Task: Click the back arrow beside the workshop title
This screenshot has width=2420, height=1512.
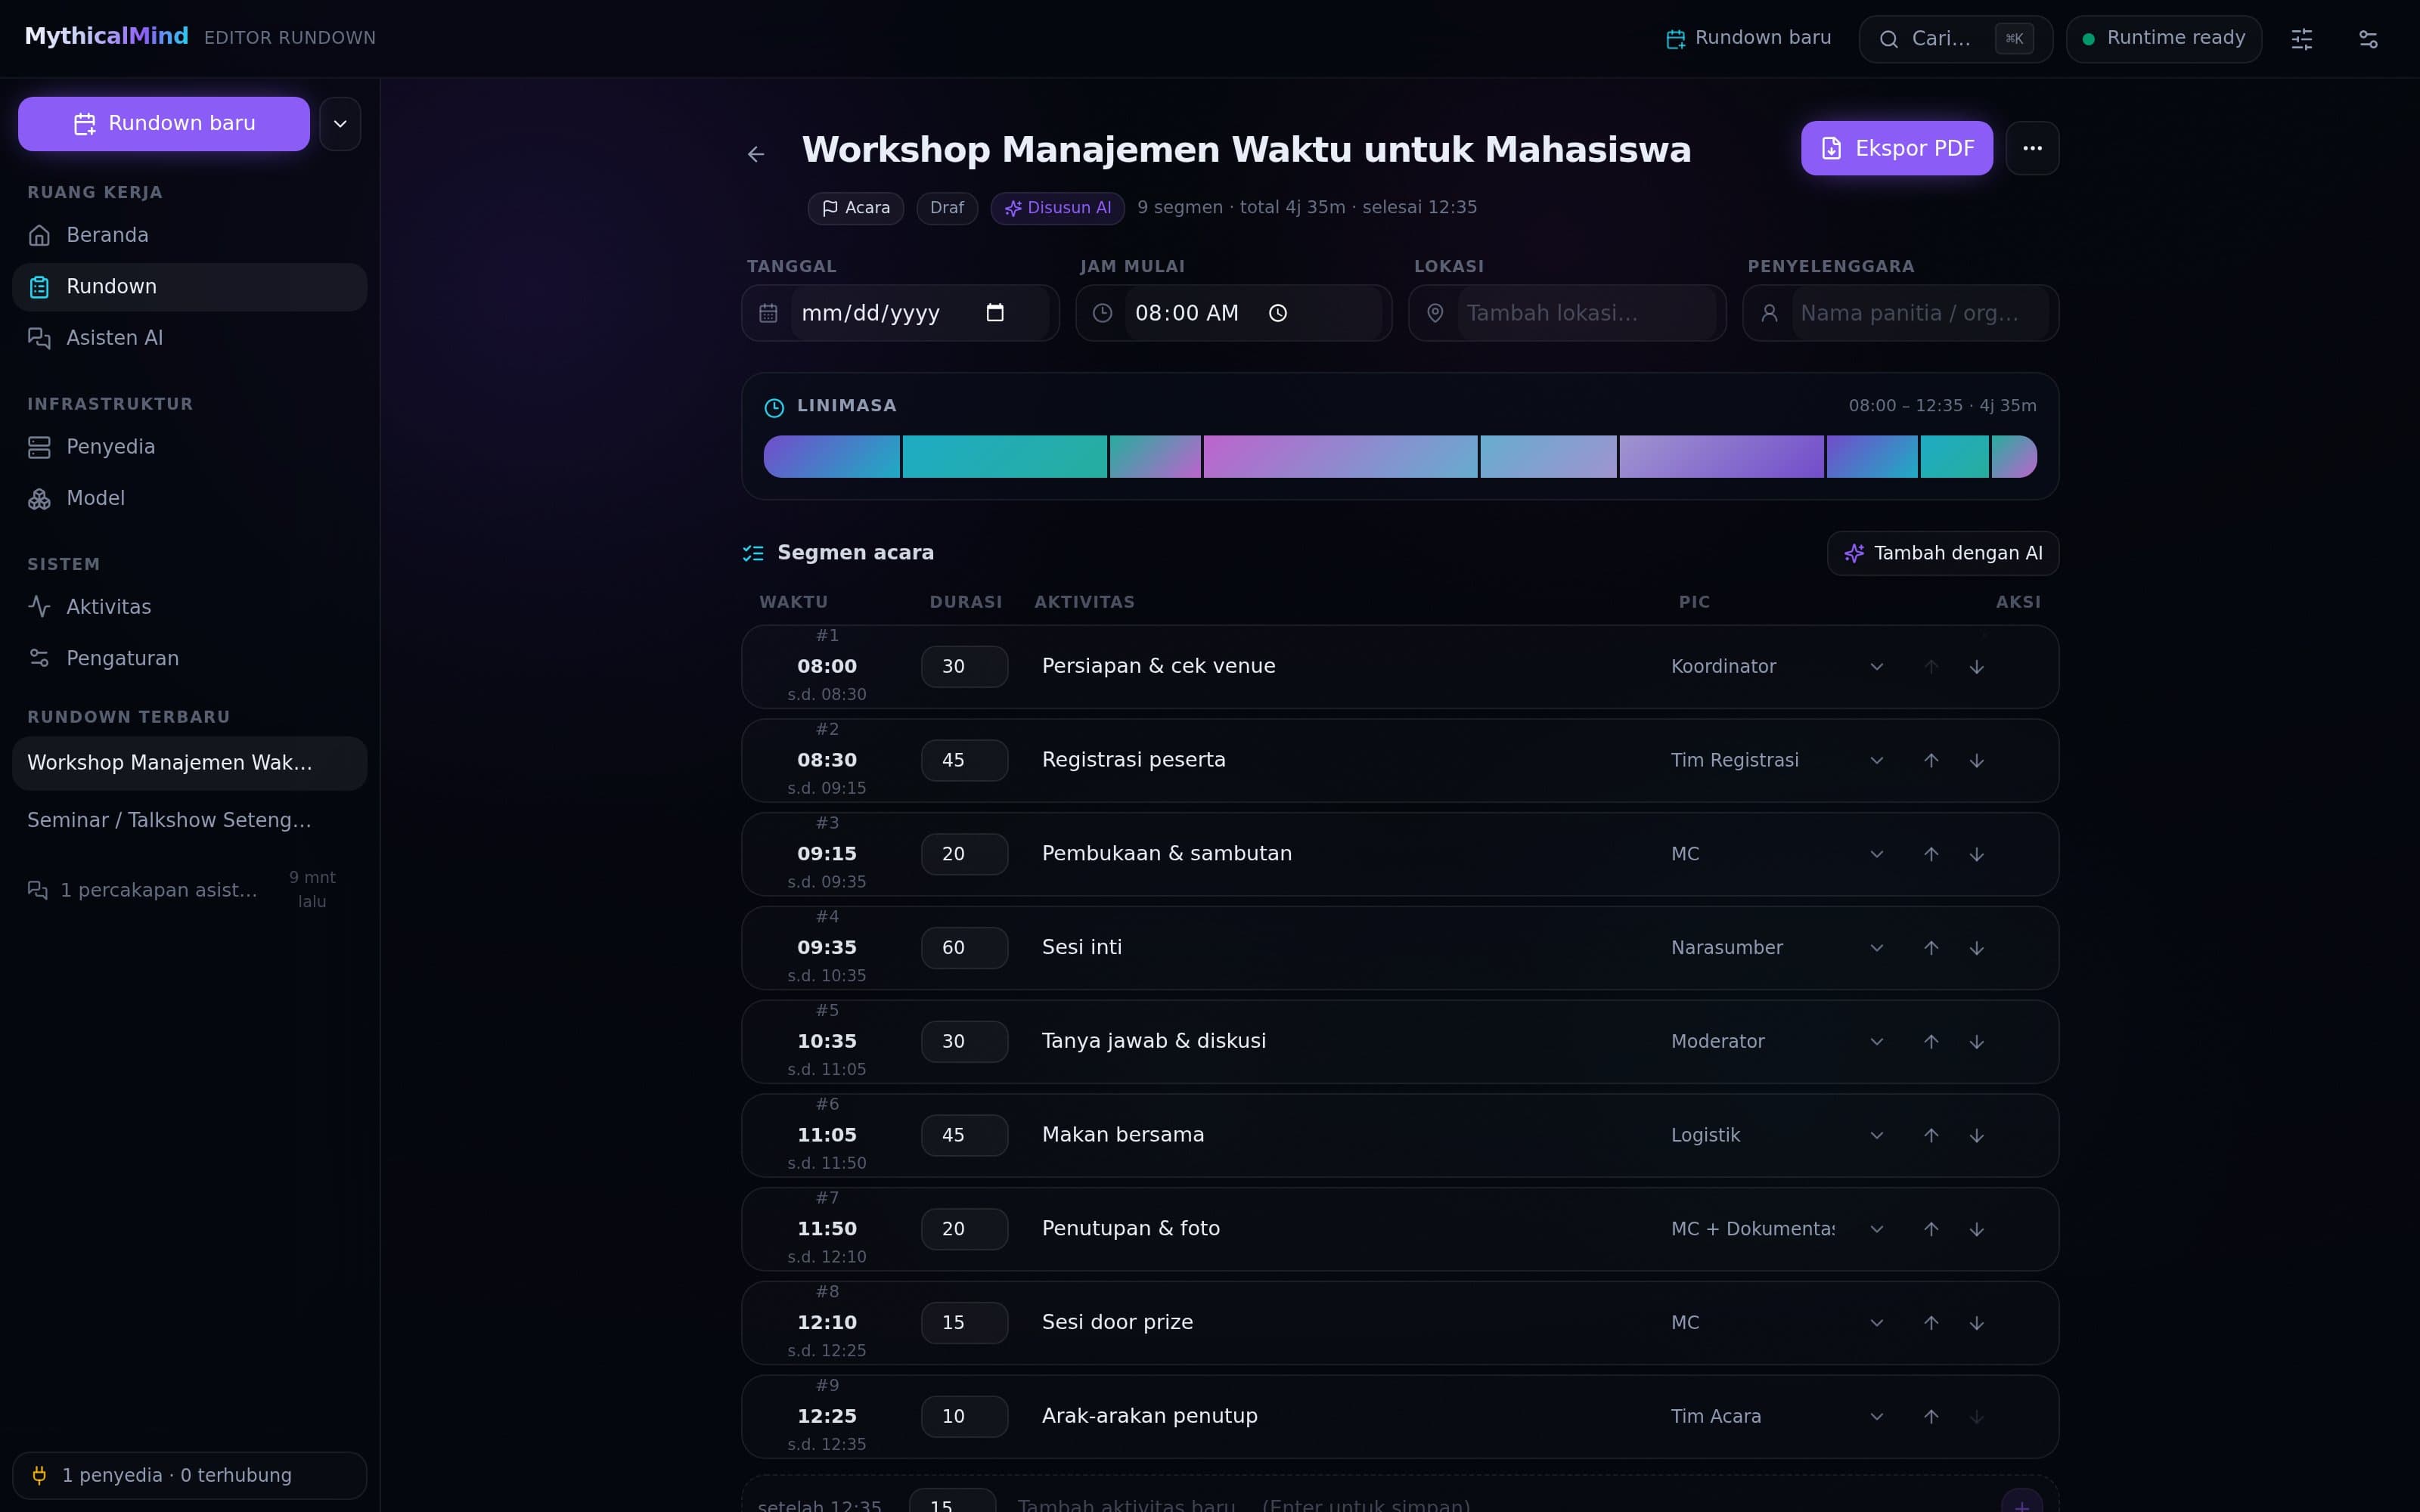Action: 756,154
